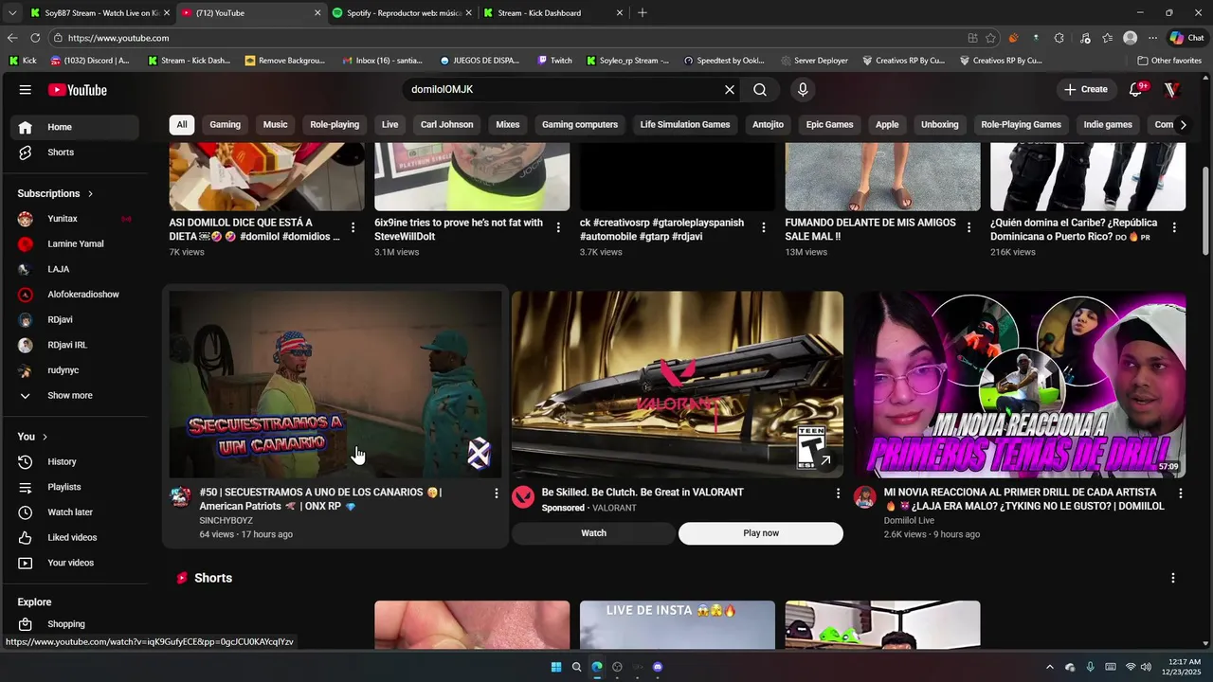1213x682 pixels.
Task: Open more options for Shorts section
Action: coord(1173,578)
